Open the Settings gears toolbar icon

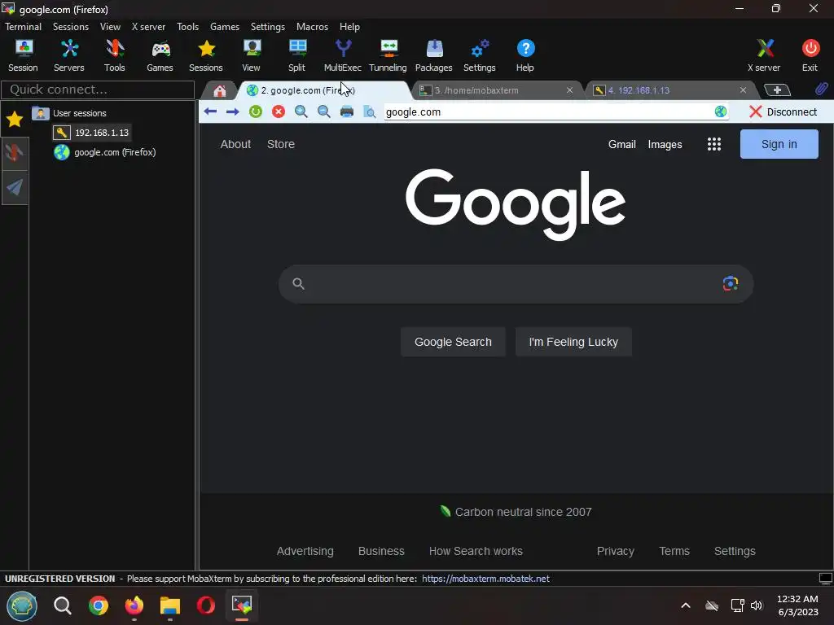479,55
